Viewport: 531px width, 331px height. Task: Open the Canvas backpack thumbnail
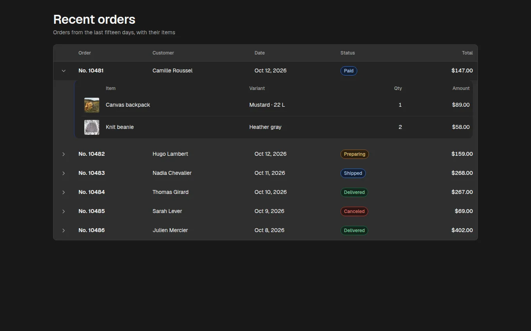click(92, 105)
